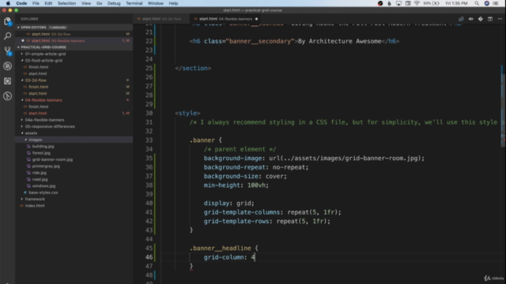Open road.jpg file
The height and width of the screenshot is (284, 506).
[74, 179]
